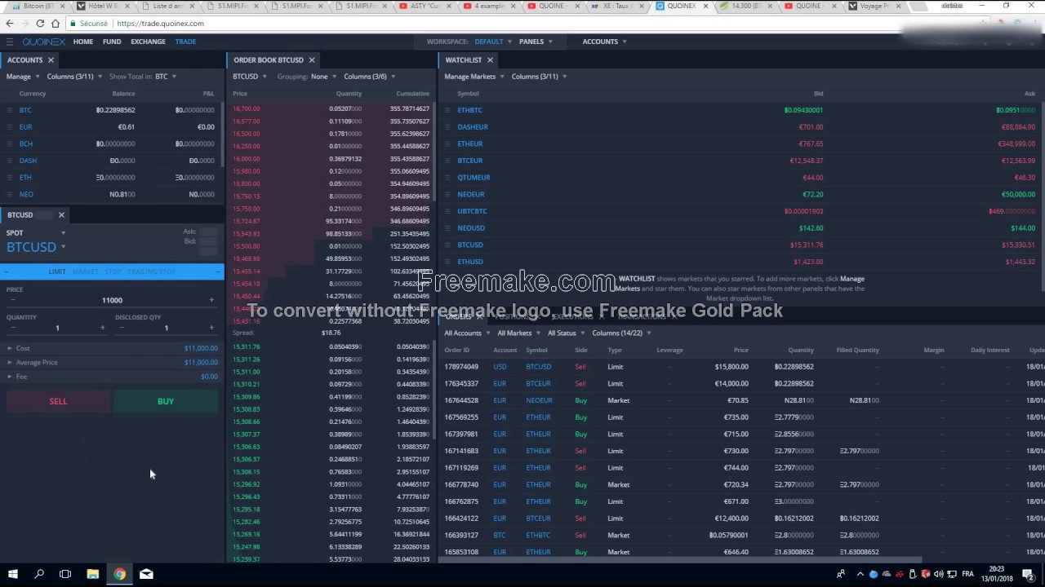Viewport: 1045px width, 587px height.
Task: Go to the EXCHANGE menu
Action: coord(148,42)
